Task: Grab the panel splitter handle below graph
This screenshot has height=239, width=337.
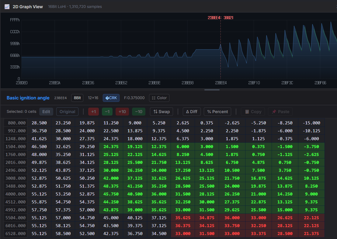Action: point(212,90)
